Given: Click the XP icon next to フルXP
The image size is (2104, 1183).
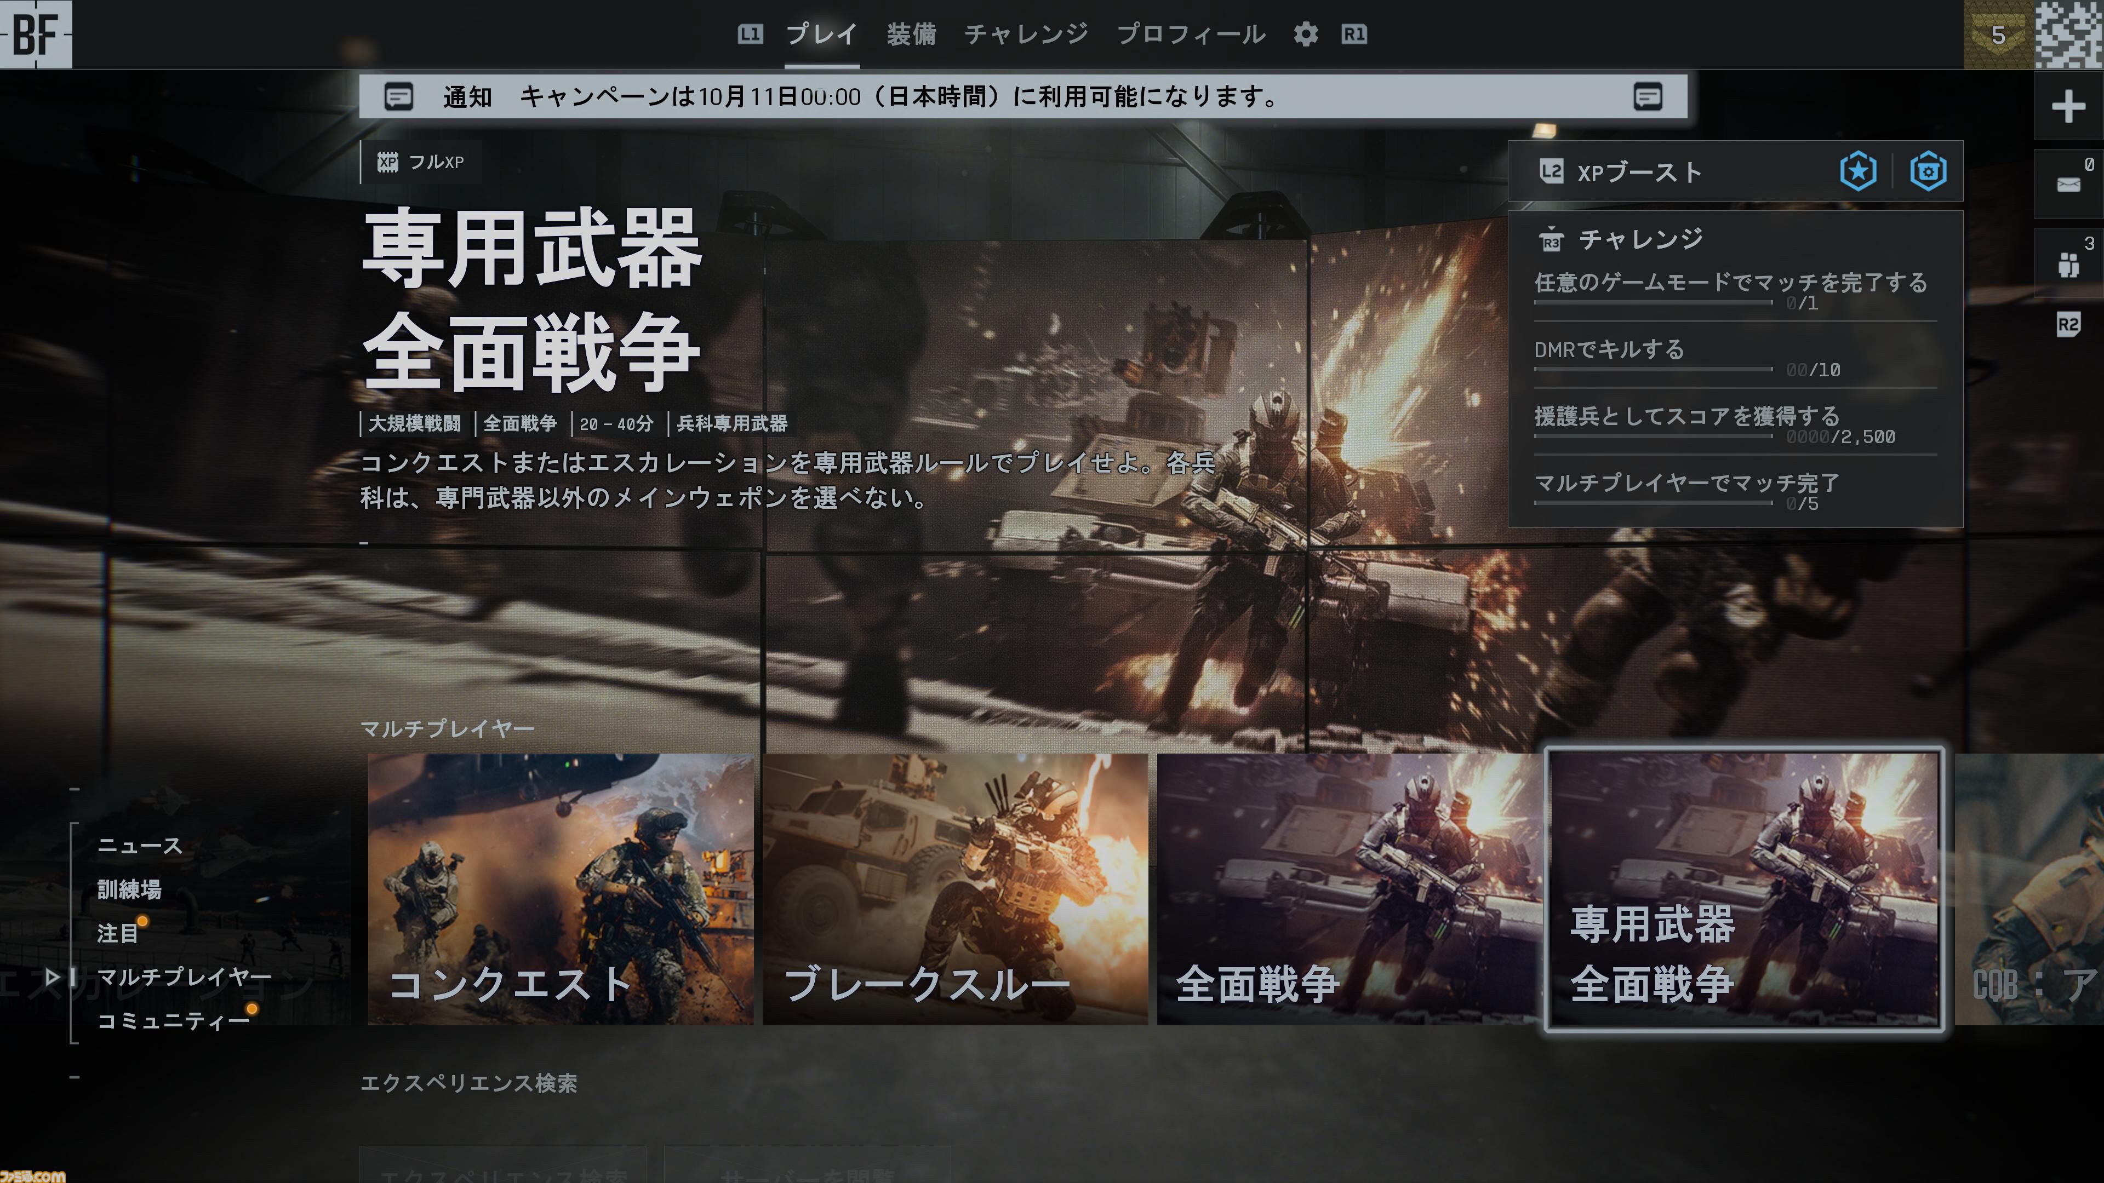Looking at the screenshot, I should 387,162.
